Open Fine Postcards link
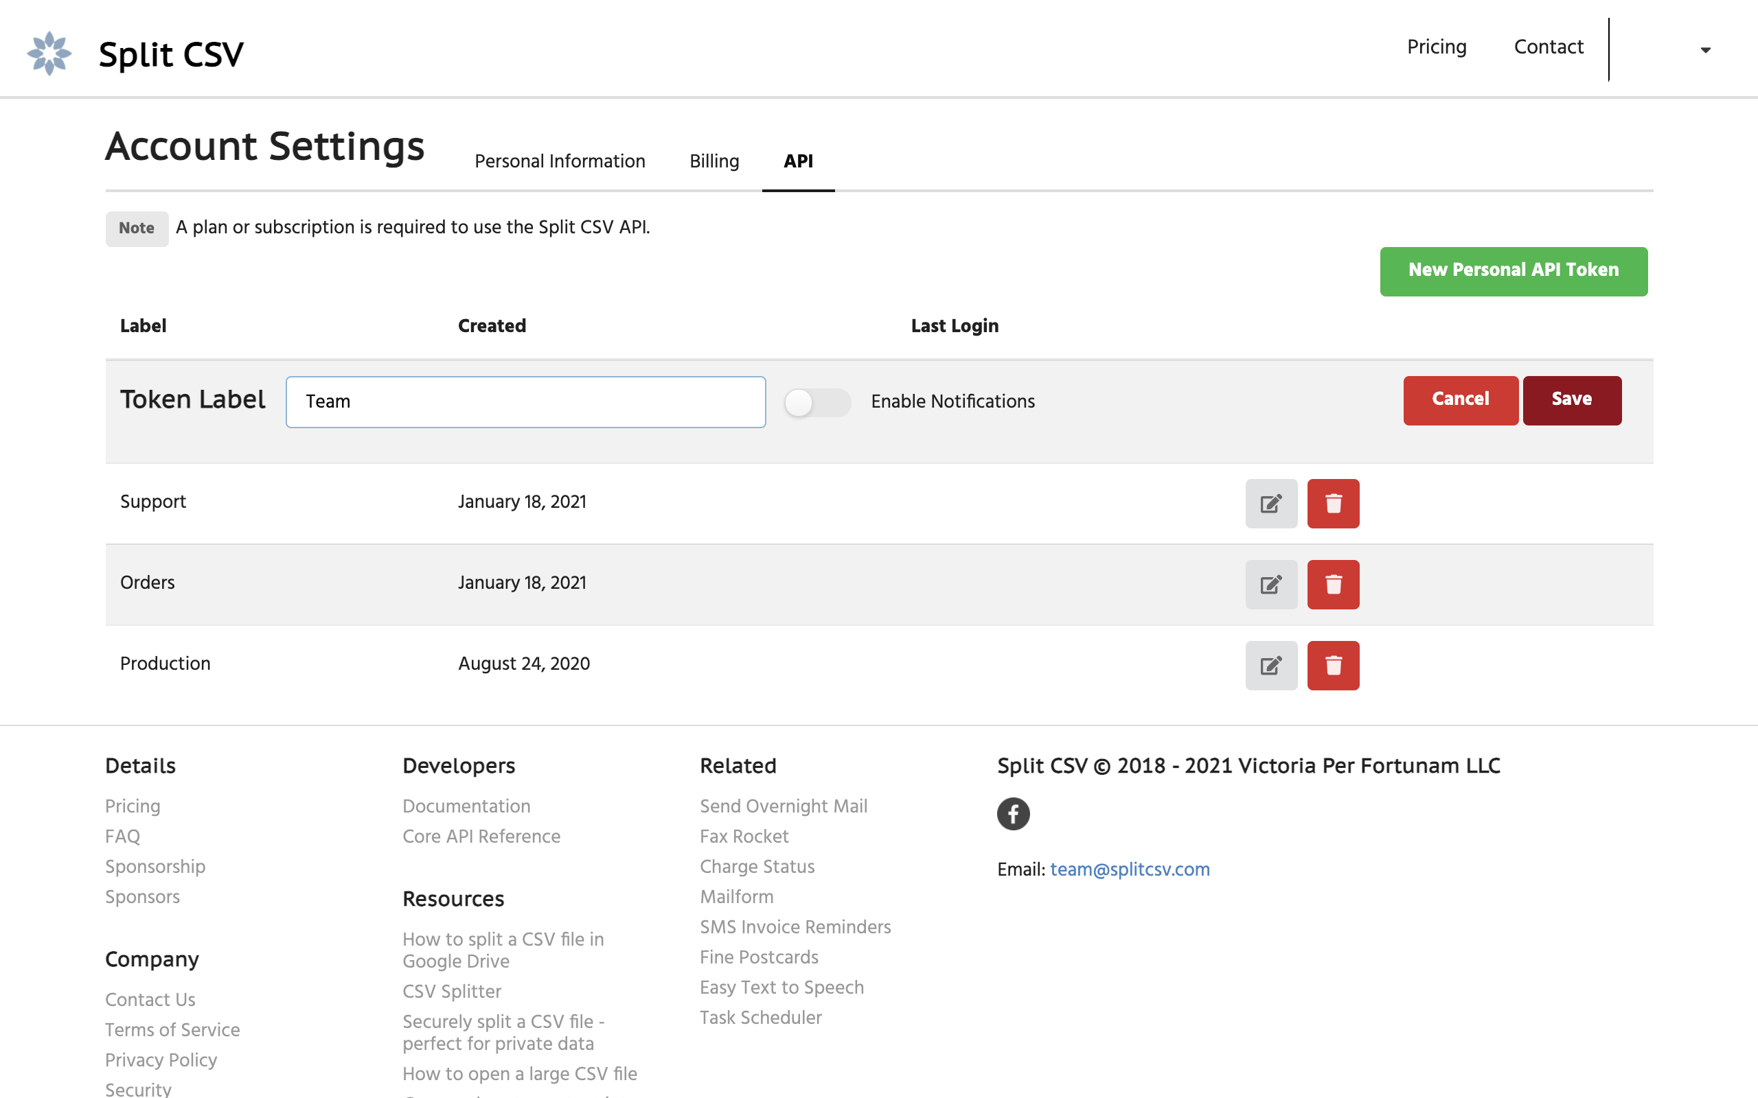This screenshot has height=1098, width=1758. tap(758, 957)
